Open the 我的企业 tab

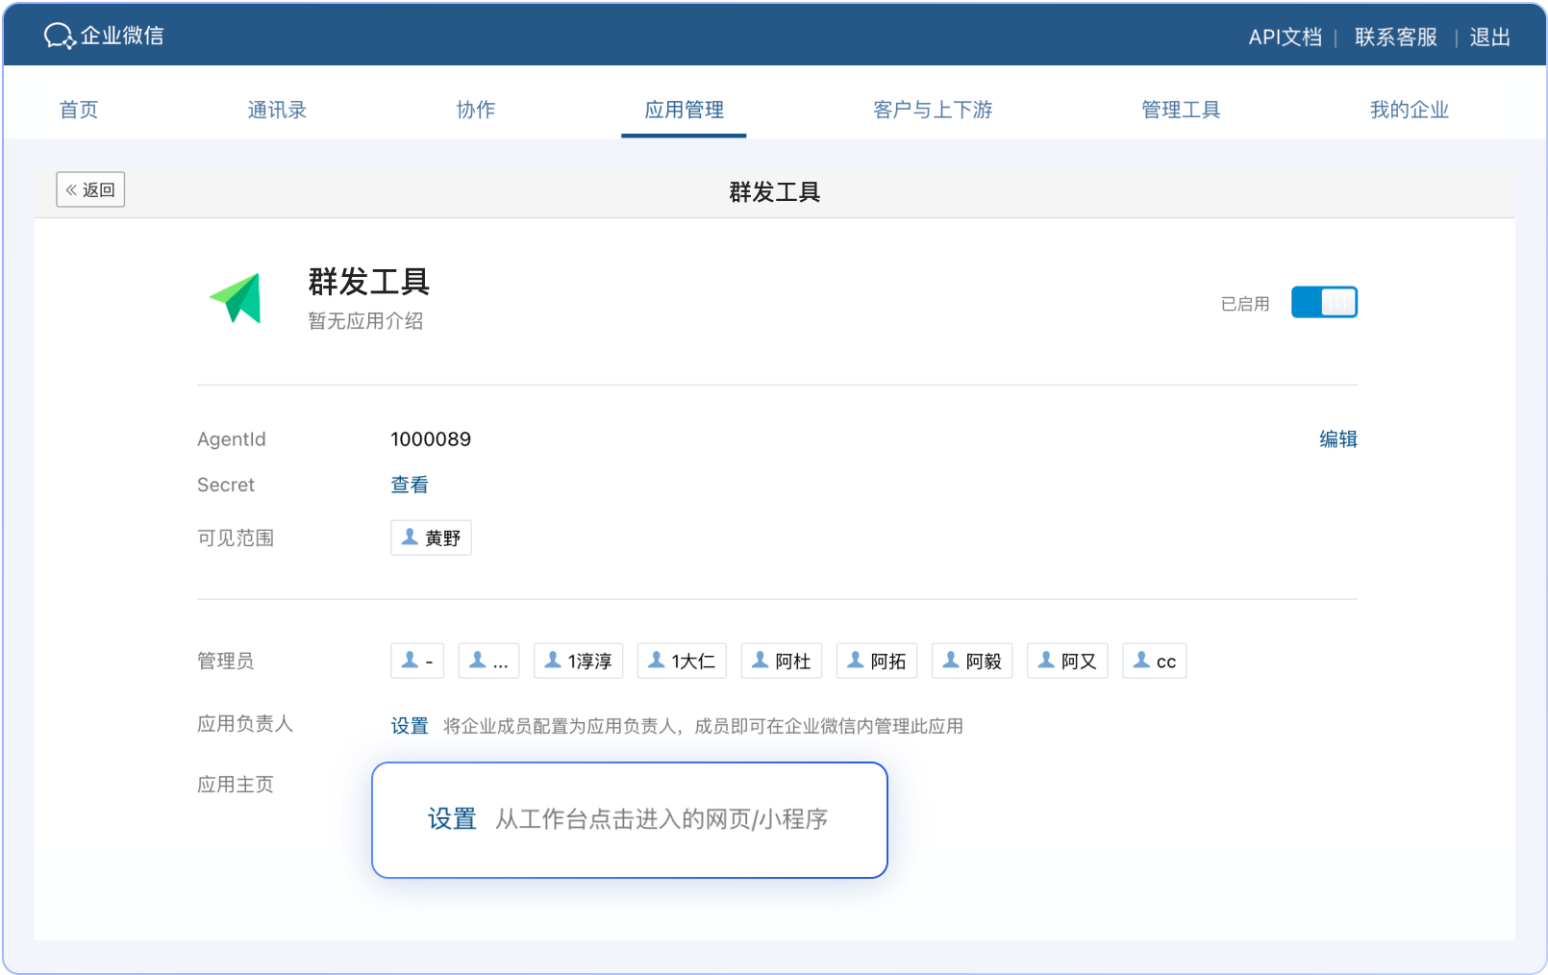click(x=1410, y=110)
